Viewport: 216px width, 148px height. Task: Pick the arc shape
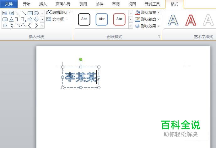point(18,26)
